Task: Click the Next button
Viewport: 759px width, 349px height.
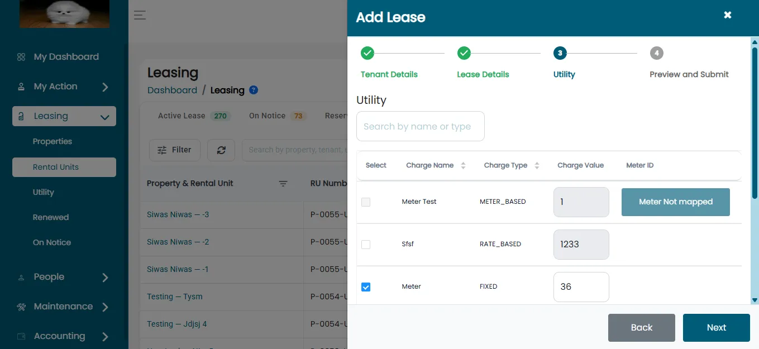Action: point(717,328)
